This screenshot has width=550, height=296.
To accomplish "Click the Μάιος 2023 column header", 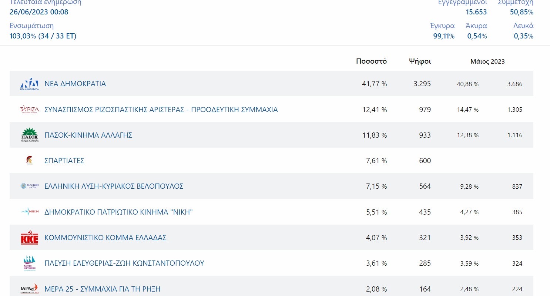I will tap(487, 61).
